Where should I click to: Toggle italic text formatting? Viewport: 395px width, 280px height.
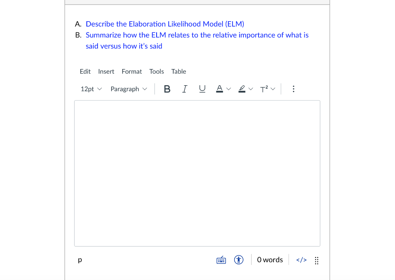[184, 89]
